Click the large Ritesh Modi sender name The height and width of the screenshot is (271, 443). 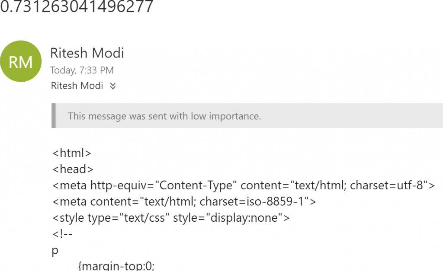click(87, 53)
